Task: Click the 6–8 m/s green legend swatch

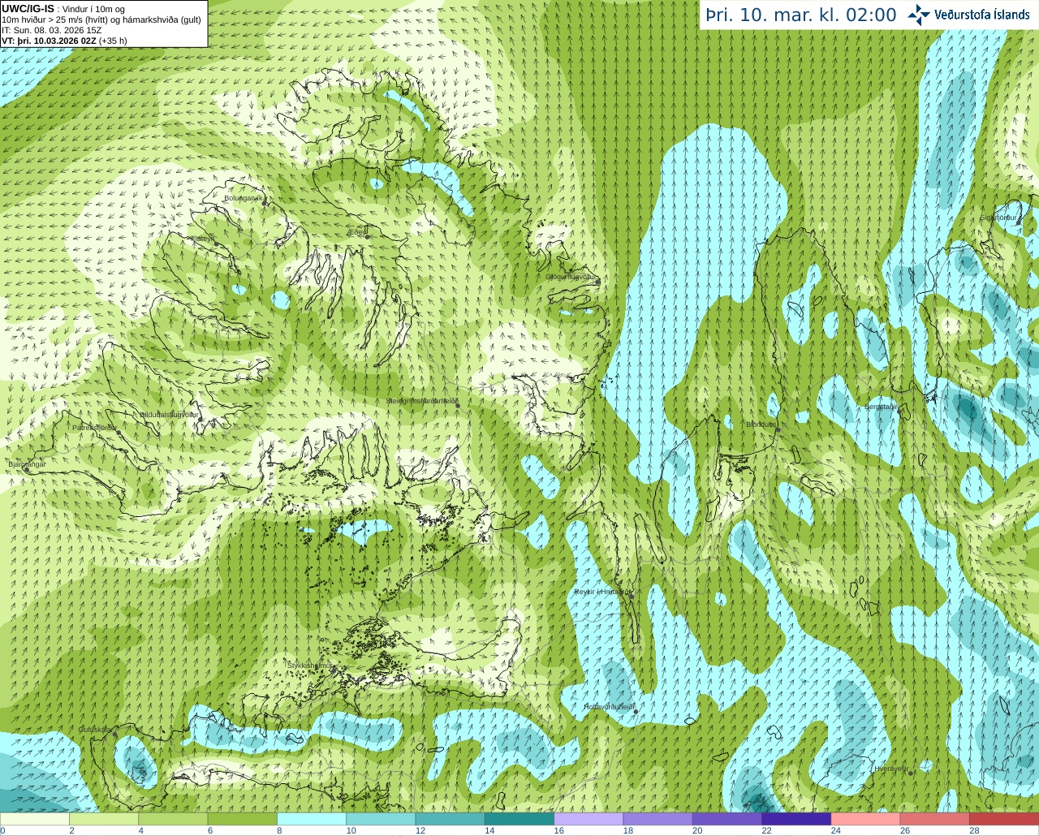Action: pyautogui.click(x=243, y=819)
